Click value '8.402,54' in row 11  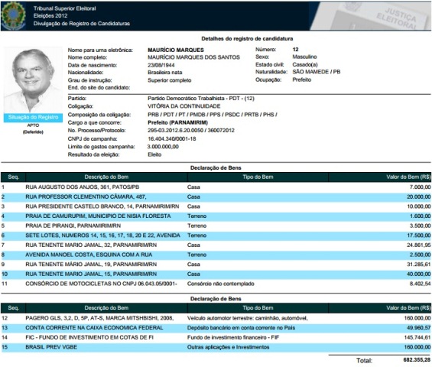(421, 284)
